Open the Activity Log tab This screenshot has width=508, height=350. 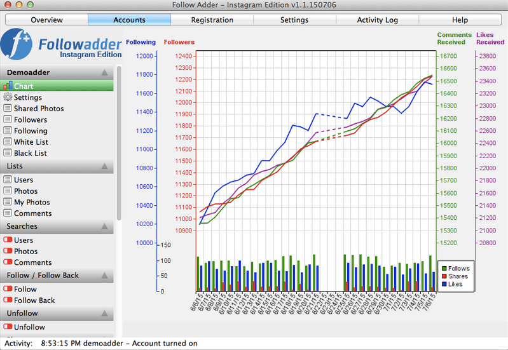click(x=378, y=20)
